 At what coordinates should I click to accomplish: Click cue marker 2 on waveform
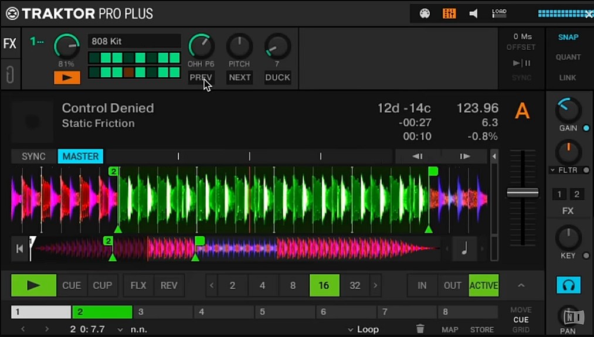113,171
